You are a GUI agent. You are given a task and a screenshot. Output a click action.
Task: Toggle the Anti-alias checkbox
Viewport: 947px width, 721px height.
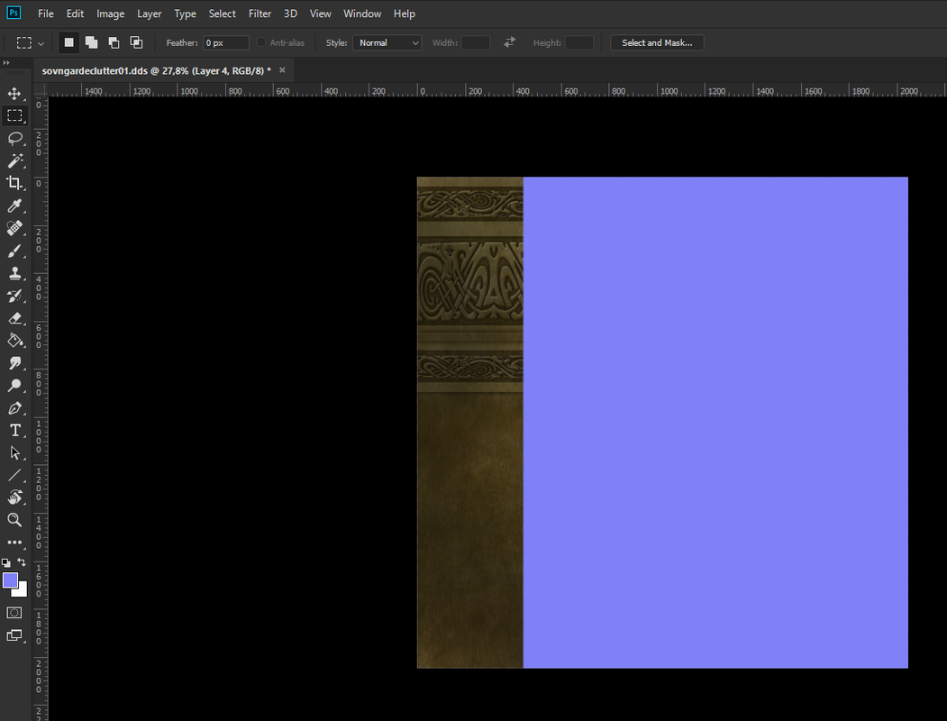[x=261, y=42]
